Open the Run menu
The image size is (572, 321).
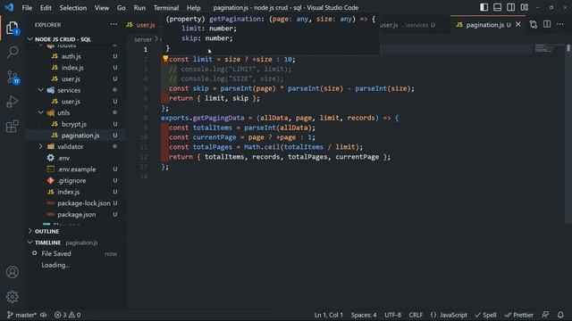pyautogui.click(x=139, y=8)
